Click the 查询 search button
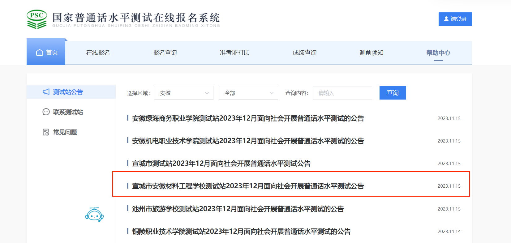The width and height of the screenshot is (511, 243). 393,93
